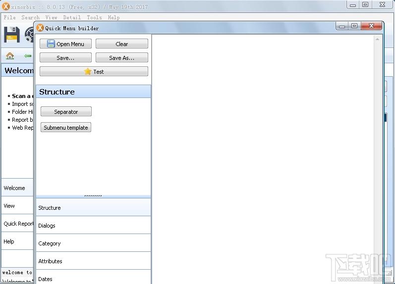The height and width of the screenshot is (284, 395).
Task: Switch to the Quick Report tab in sidebar
Action: 18,224
